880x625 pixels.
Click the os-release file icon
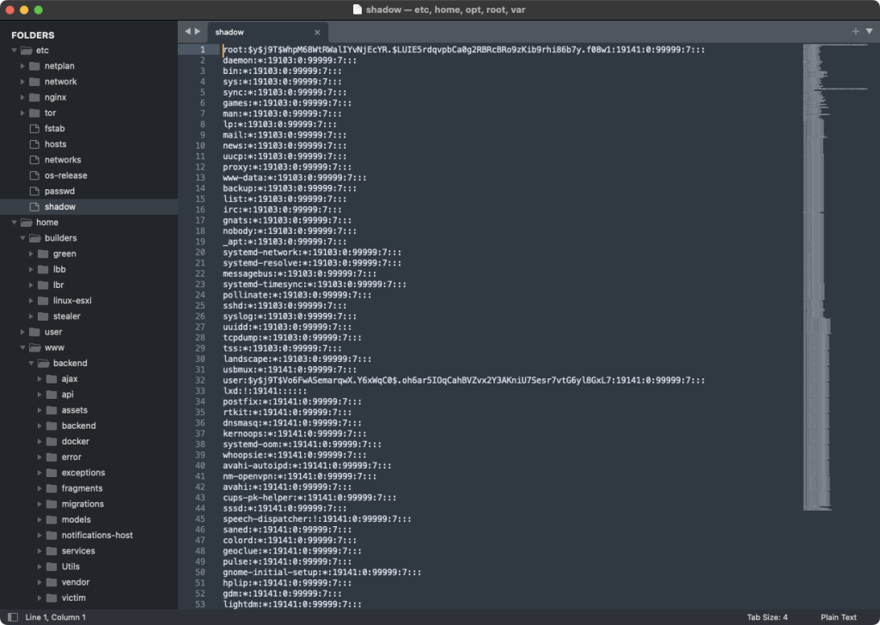(x=35, y=175)
